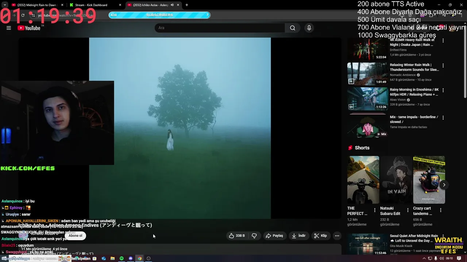
Task: Open the 06:10 taskbar clock
Action: pyautogui.click(x=449, y=258)
